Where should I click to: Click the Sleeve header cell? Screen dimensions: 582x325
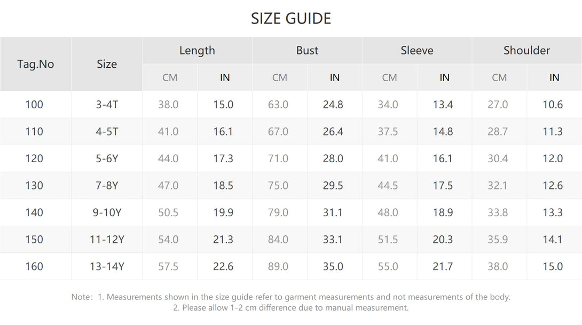point(417,50)
